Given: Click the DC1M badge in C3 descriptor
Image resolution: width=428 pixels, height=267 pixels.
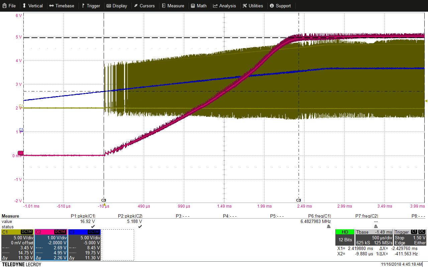Looking at the screenshot, I should (x=94, y=232).
